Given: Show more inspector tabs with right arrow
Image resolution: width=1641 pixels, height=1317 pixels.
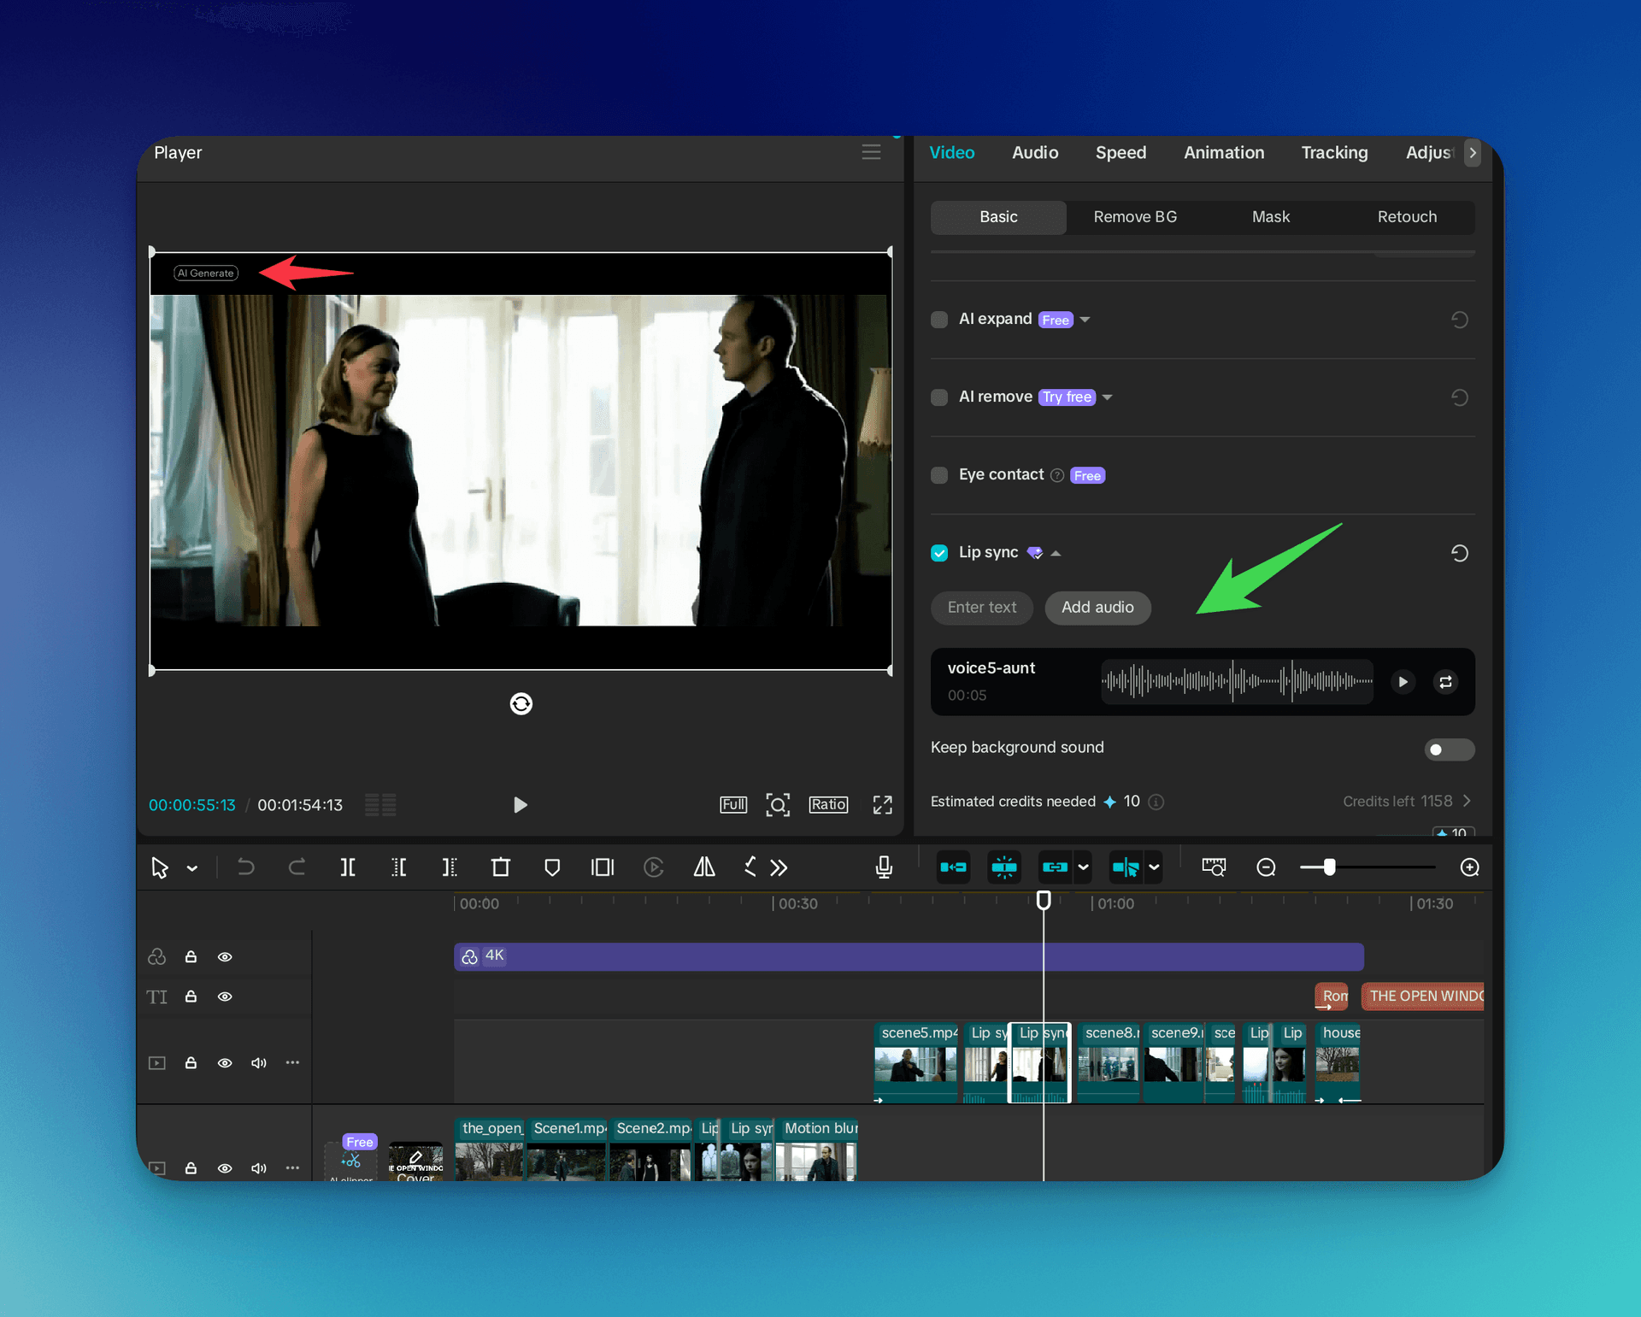Looking at the screenshot, I should [x=1473, y=152].
